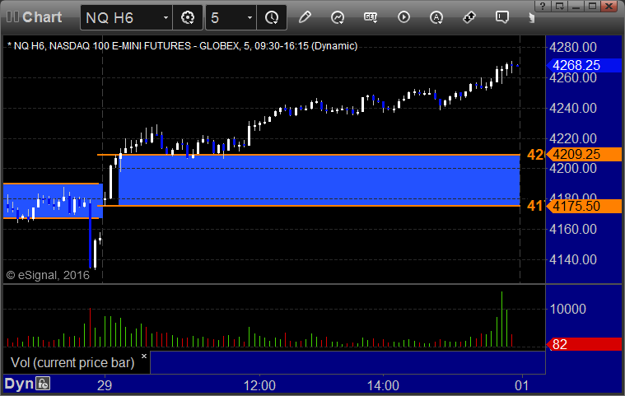Toggle the Dyn lock icon
Viewport: 625px width, 396px height.
coord(43,384)
